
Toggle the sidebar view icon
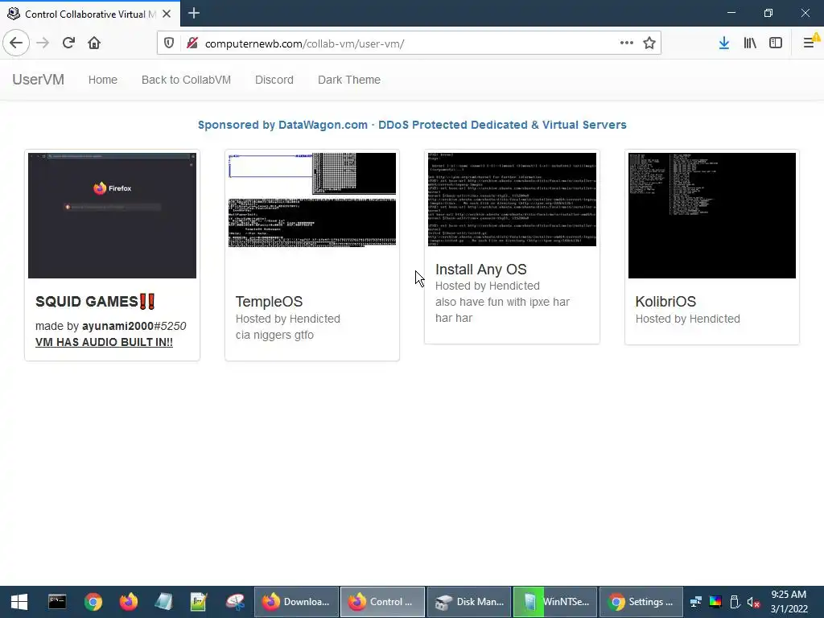[x=776, y=43]
